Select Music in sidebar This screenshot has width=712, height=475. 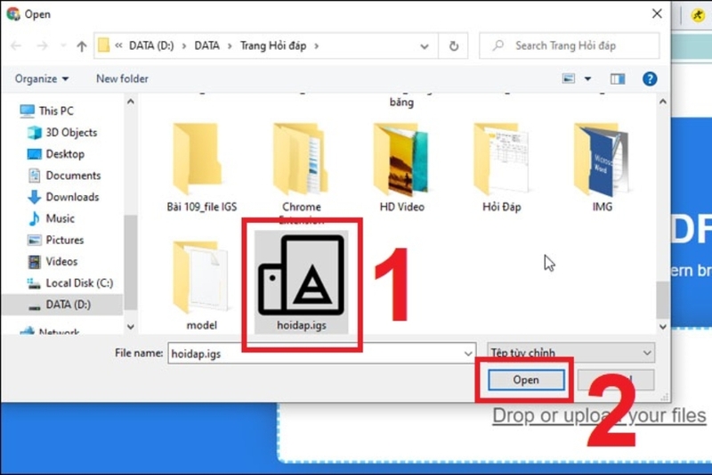coord(51,218)
